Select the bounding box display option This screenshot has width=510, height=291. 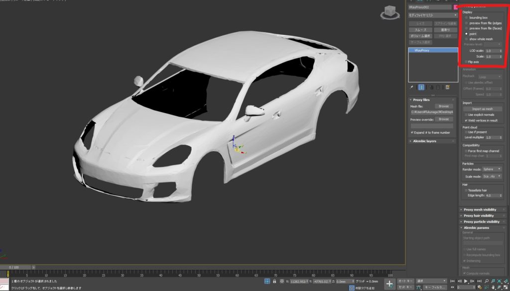click(466, 17)
